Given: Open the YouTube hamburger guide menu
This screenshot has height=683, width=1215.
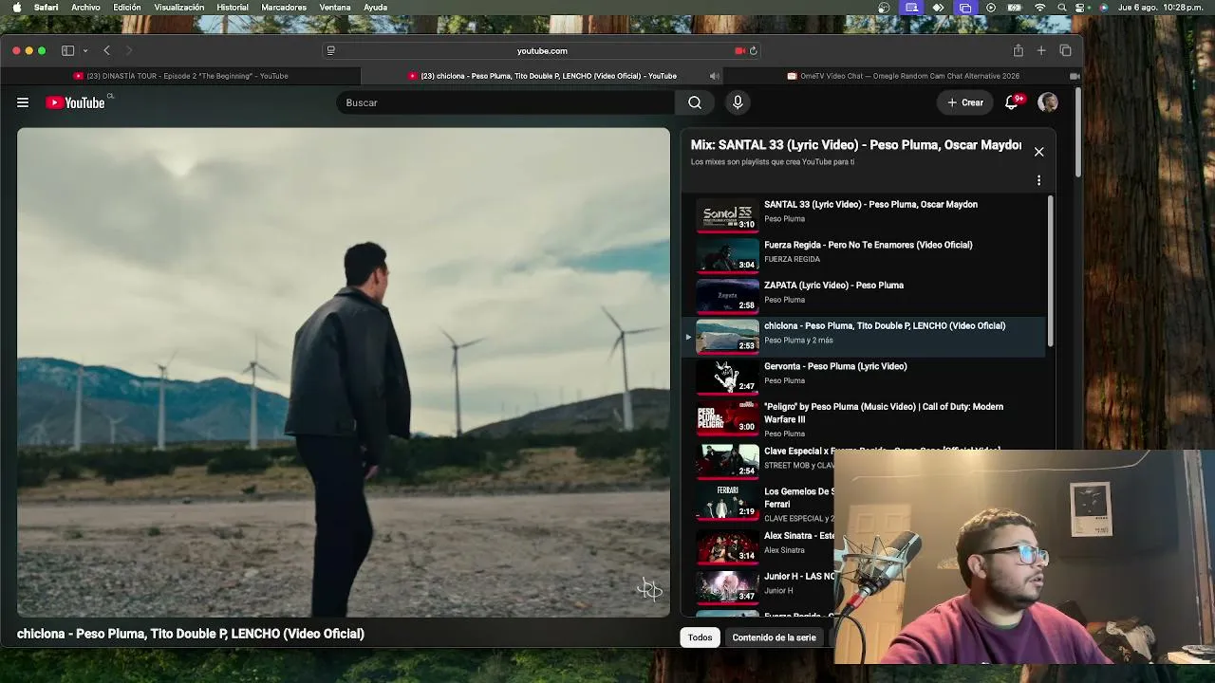Looking at the screenshot, I should coord(23,102).
